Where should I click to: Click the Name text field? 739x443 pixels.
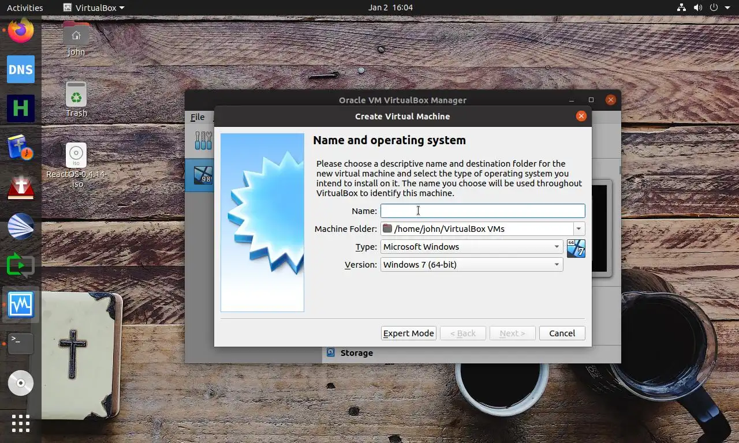(x=483, y=211)
